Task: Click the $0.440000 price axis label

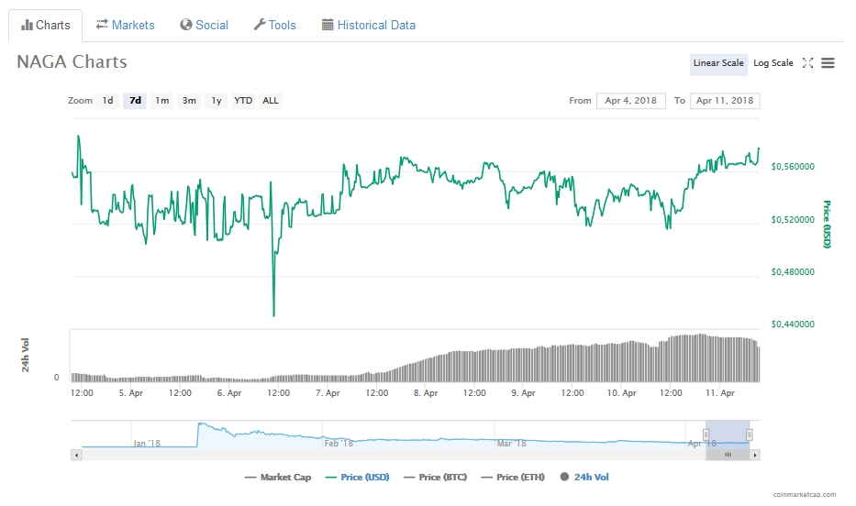Action: [793, 324]
